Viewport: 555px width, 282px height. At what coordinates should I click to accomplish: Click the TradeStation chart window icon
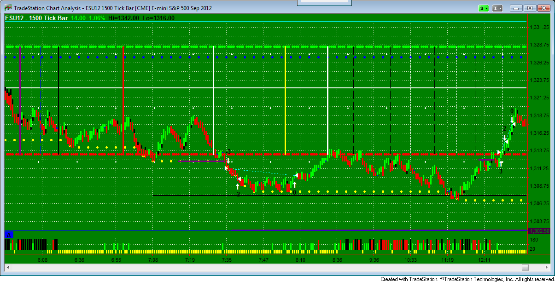coord(8,8)
